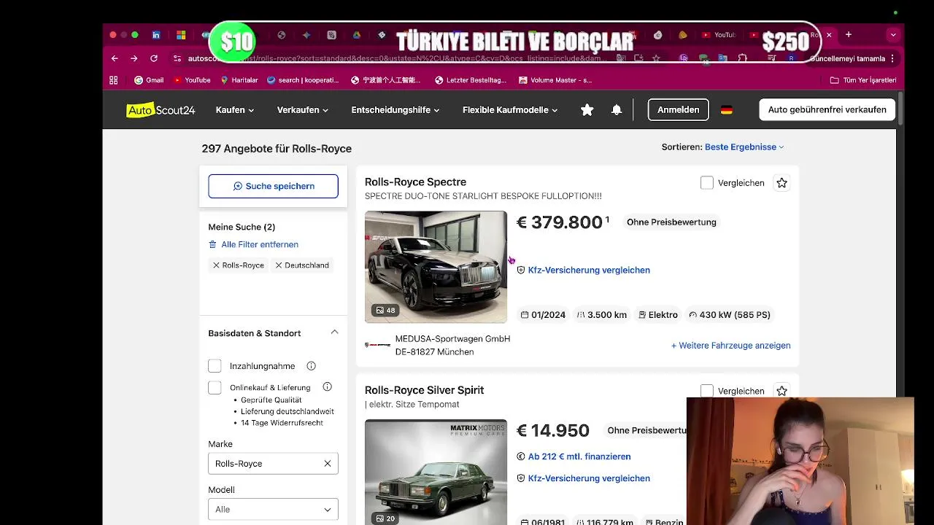Screen dimensions: 934x525
Task: Open 'Ab 212 € mtl. finanzieren' link
Action: 574,456
